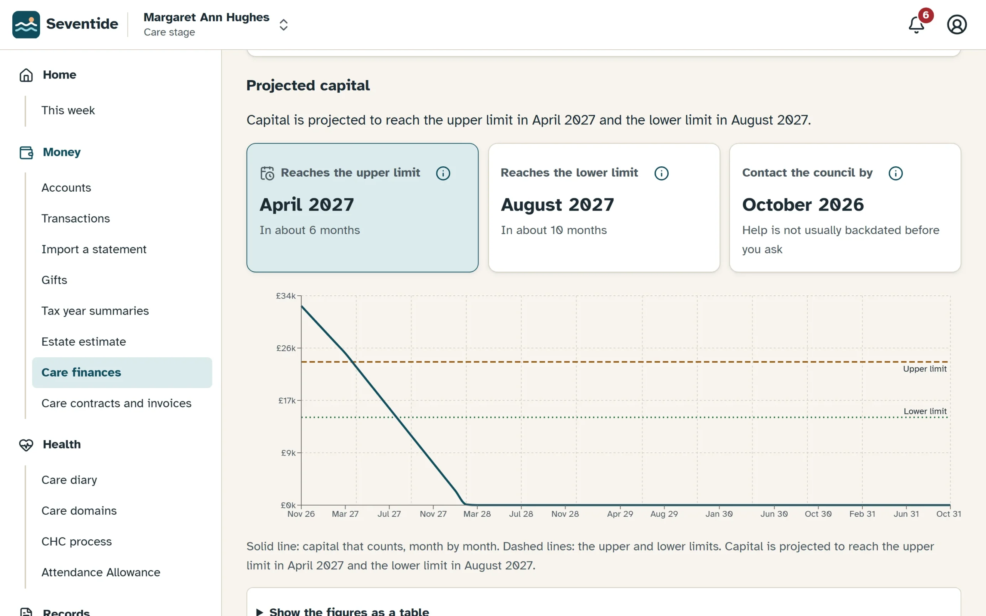Image resolution: width=986 pixels, height=616 pixels.
Task: Click the Health heart icon
Action: (x=26, y=444)
